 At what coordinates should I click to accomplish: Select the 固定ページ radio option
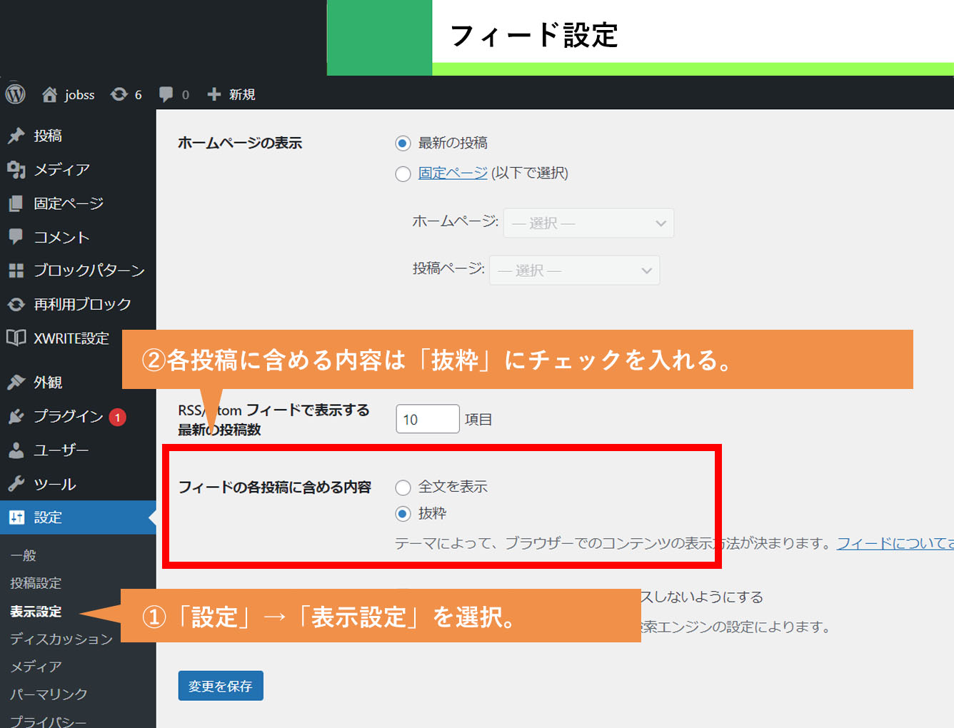point(403,173)
